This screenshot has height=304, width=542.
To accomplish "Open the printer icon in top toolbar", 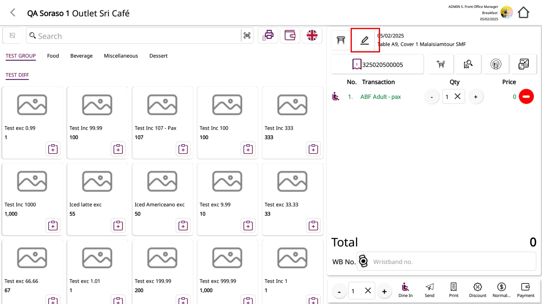I will 268,35.
